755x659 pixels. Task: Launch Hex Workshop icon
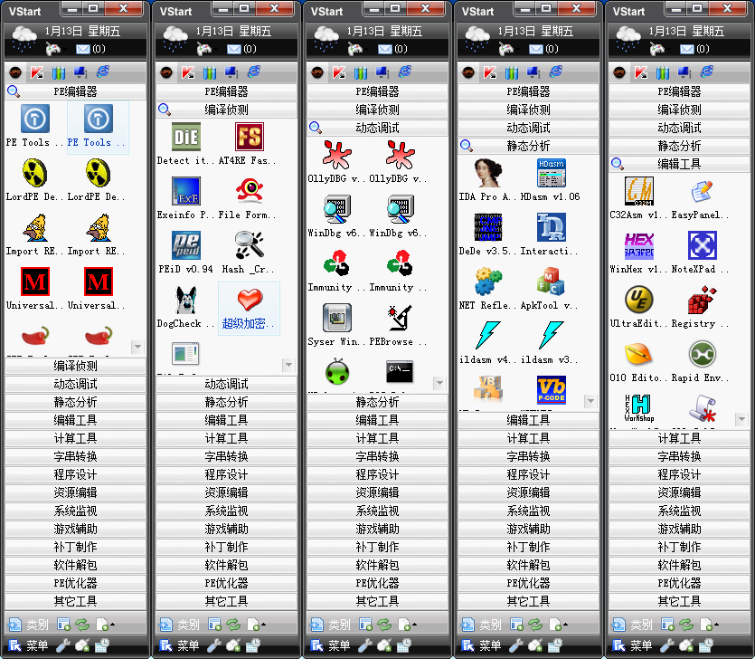639,408
